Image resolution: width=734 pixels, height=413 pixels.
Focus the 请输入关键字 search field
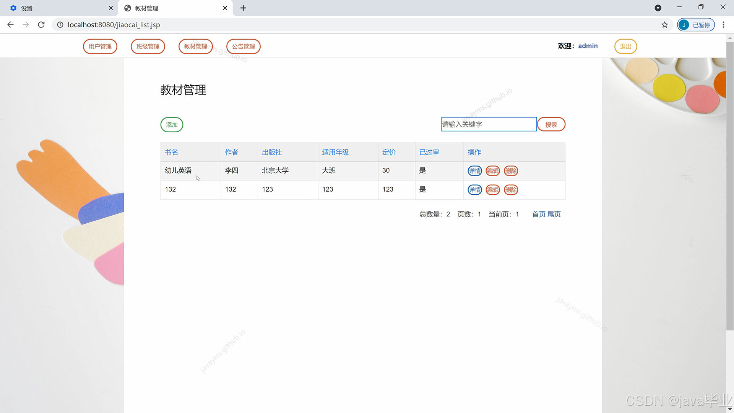pyautogui.click(x=489, y=124)
